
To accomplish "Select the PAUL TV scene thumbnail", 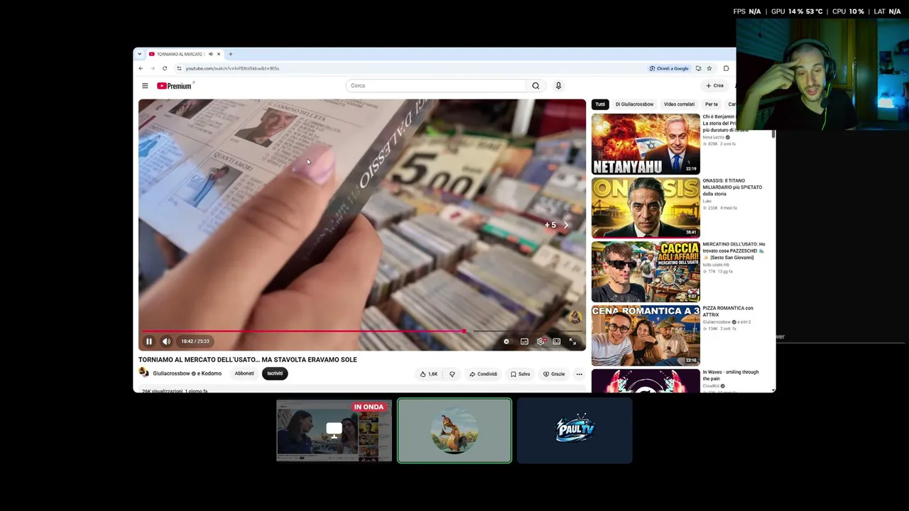I will (575, 431).
